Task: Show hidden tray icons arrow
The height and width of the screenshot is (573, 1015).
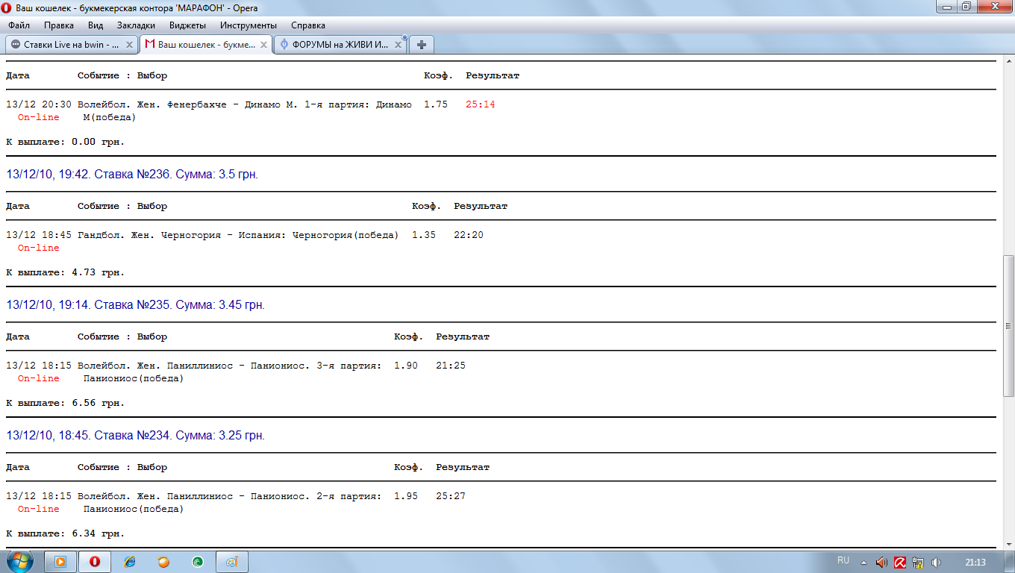Action: [864, 562]
